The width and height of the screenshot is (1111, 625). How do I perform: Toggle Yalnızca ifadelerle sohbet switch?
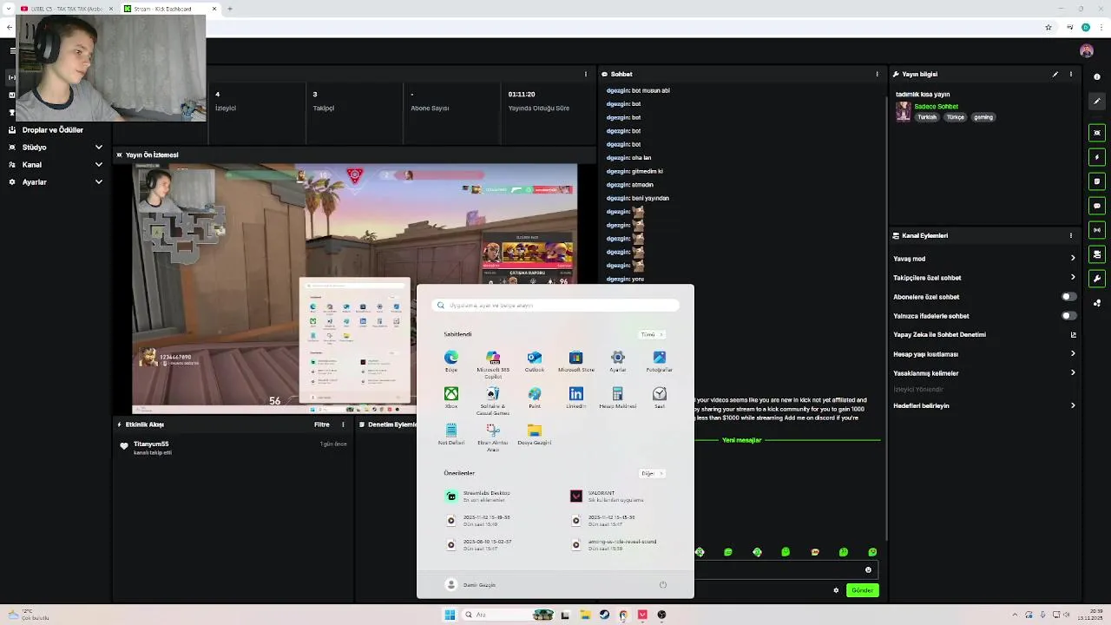(x=1069, y=316)
